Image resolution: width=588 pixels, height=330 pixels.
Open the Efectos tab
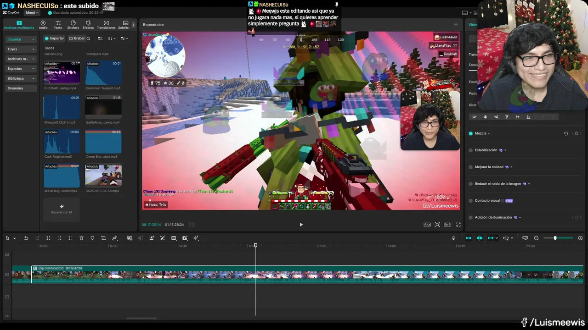(x=88, y=25)
